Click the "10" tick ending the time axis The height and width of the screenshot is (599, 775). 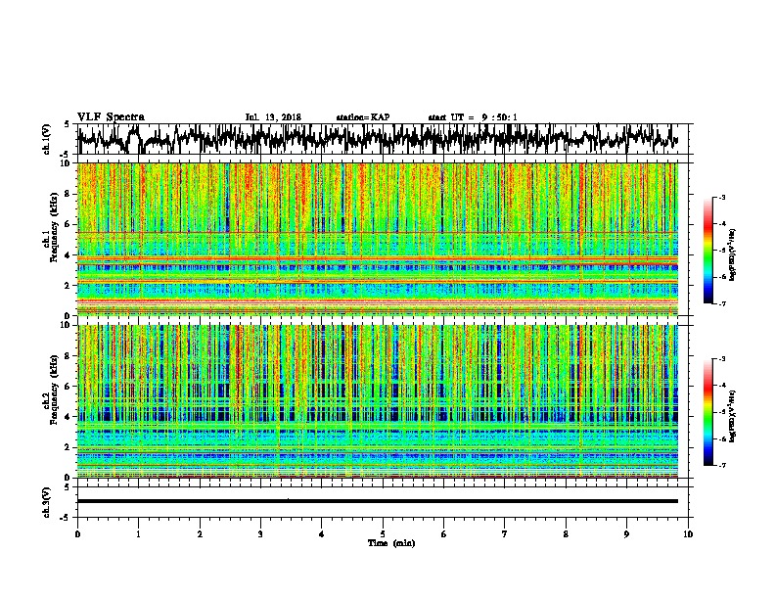pyautogui.click(x=688, y=534)
